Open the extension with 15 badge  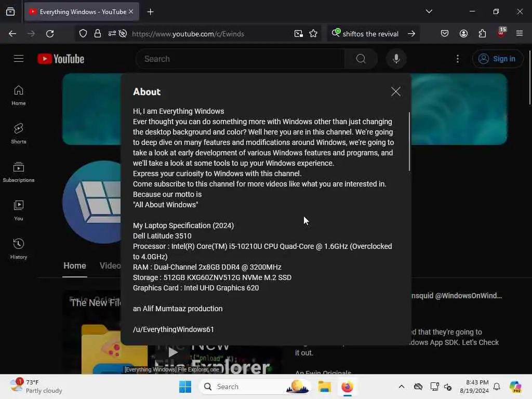501,33
